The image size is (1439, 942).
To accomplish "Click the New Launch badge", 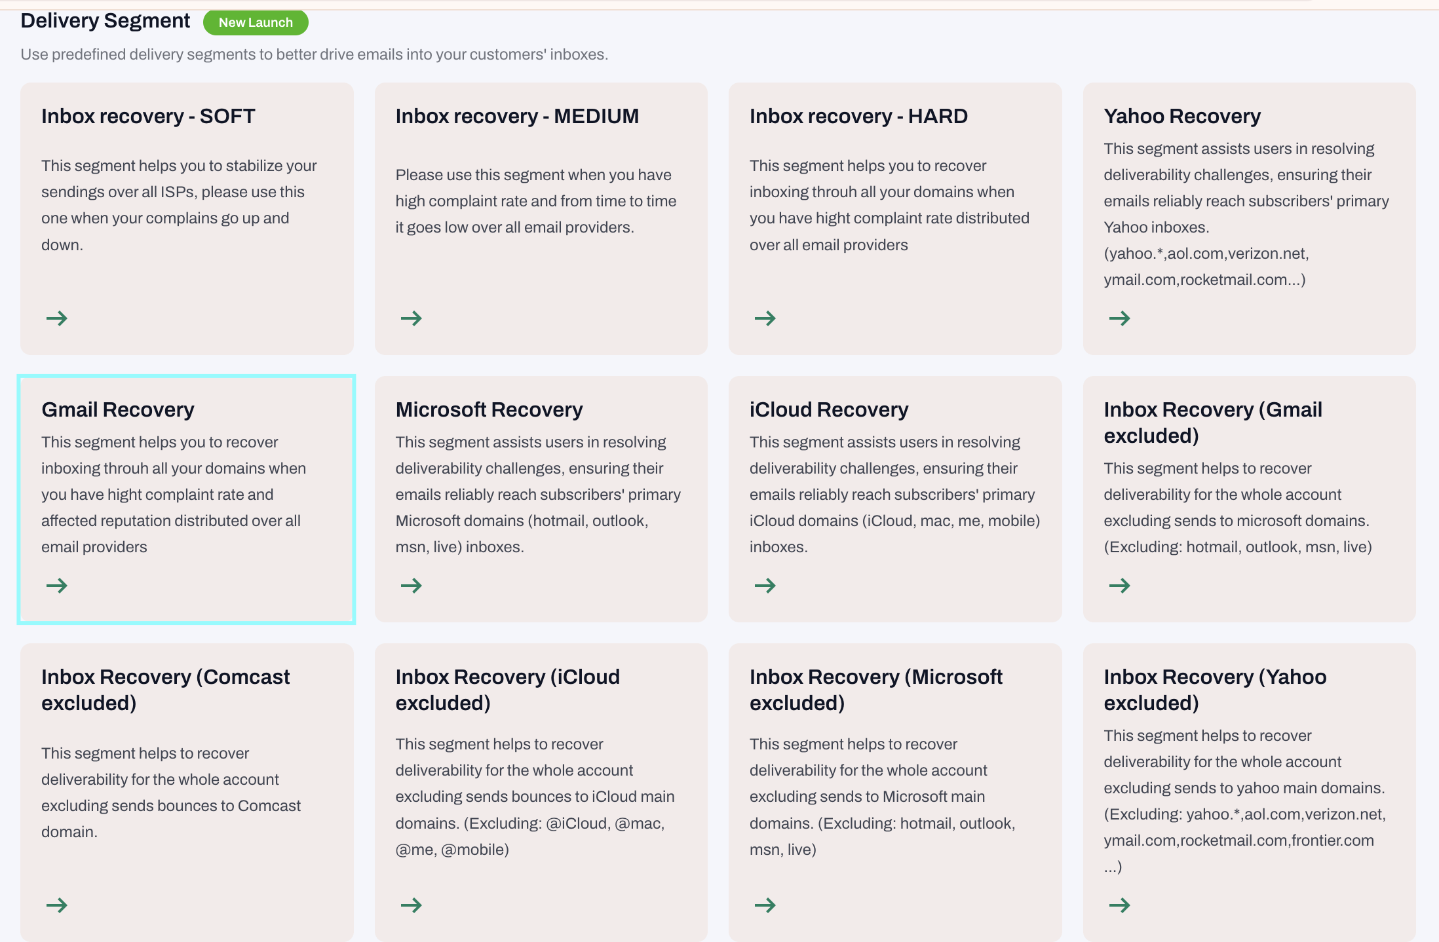I will click(x=256, y=22).
